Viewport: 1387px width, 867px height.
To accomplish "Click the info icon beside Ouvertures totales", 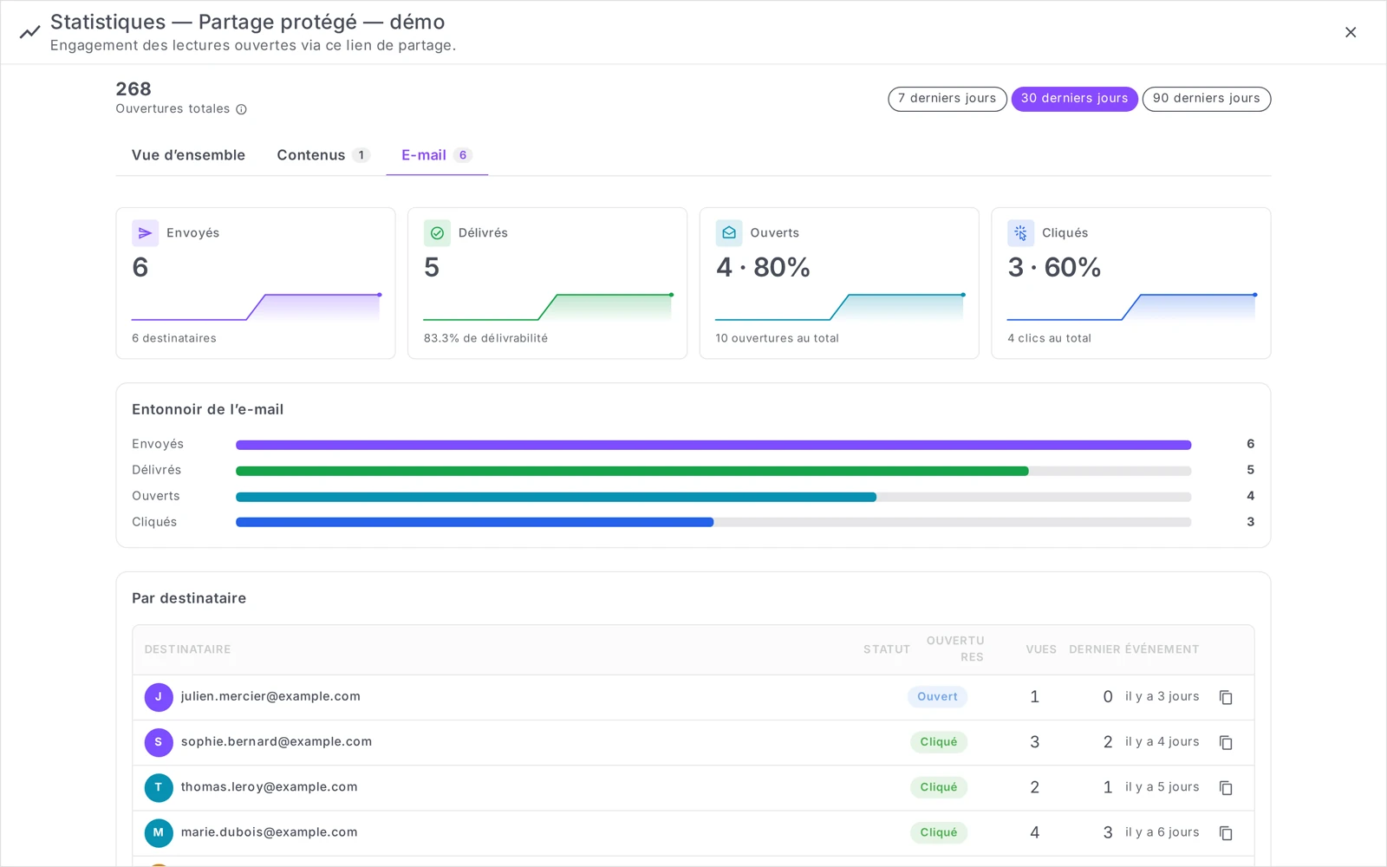I will (242, 109).
